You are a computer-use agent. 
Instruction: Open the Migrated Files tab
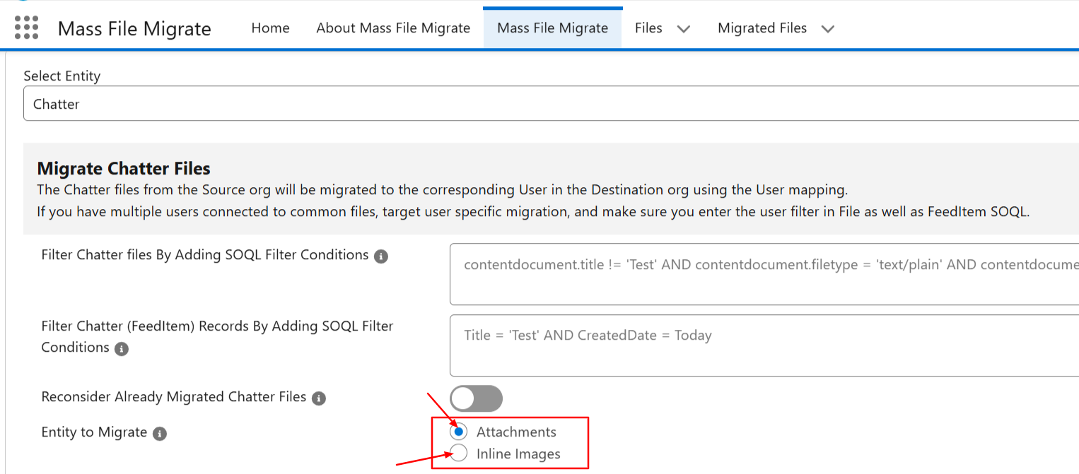(762, 28)
